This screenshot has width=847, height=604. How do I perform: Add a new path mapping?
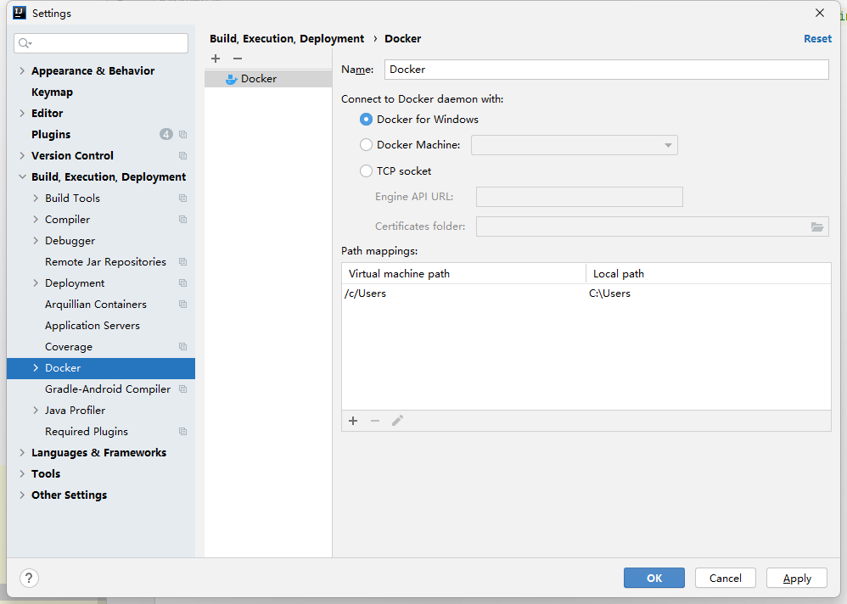[353, 421]
